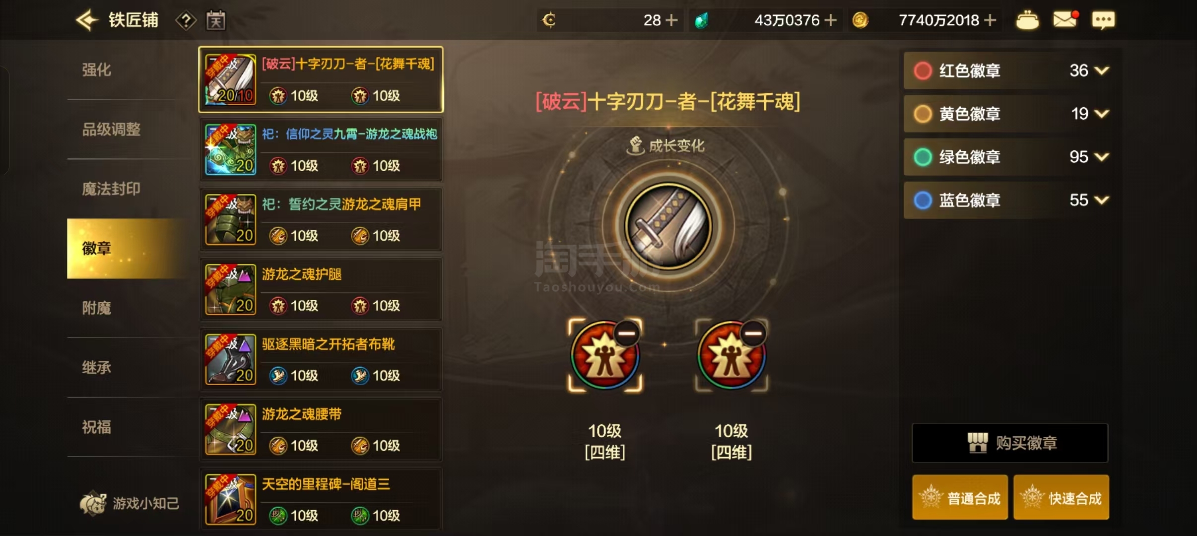Expand the 蓝色徽章 list

pos(1102,200)
